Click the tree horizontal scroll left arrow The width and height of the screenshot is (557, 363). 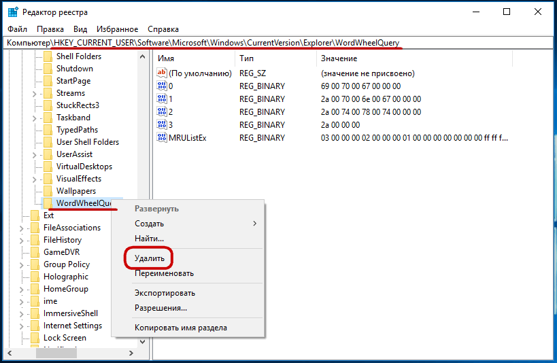[10, 353]
